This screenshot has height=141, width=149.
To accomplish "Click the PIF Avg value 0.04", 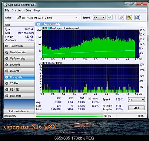I will tap(70, 102).
